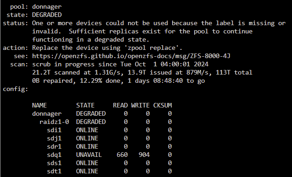Click the '21.2T scanned at 1.31G/s' text
Image resolution: width=292 pixels, height=177 pixels.
pyautogui.click(x=77, y=73)
